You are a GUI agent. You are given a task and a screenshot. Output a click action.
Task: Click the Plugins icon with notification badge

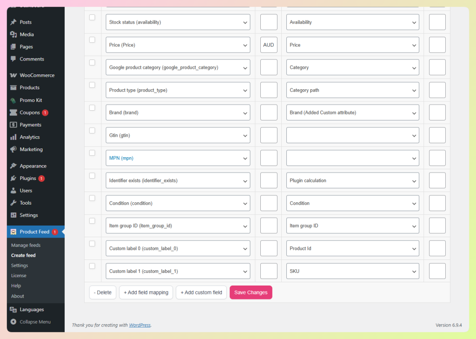click(x=13, y=178)
